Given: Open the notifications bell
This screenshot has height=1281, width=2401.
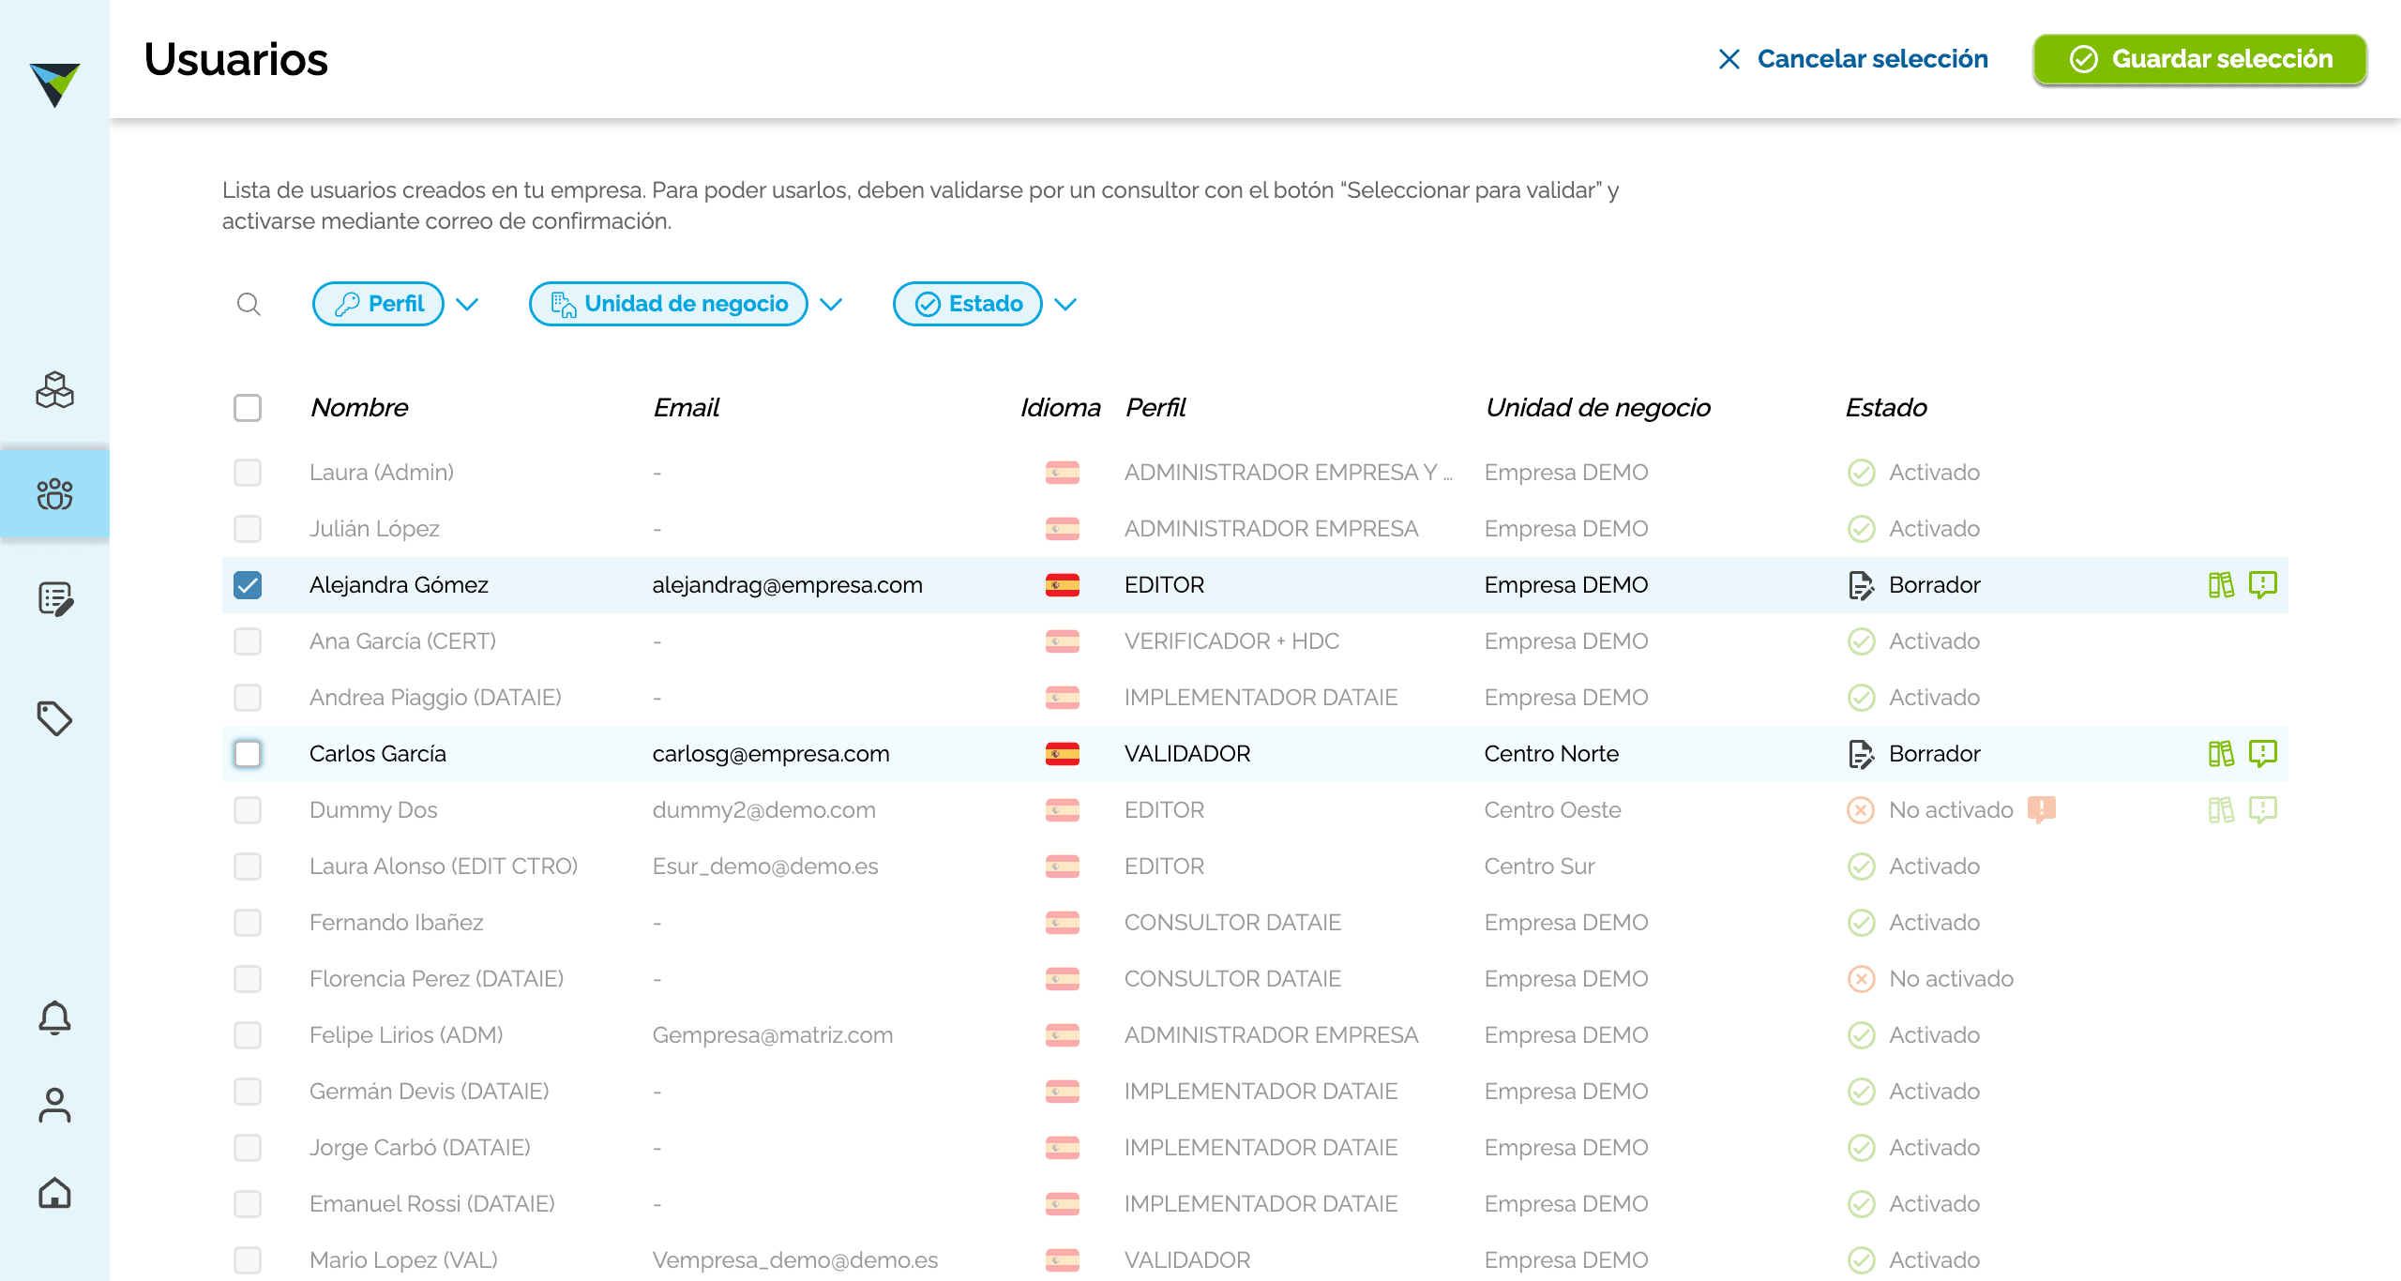Looking at the screenshot, I should coord(54,1017).
